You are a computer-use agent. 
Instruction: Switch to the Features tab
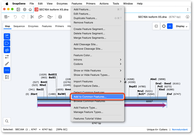coord(47,26)
